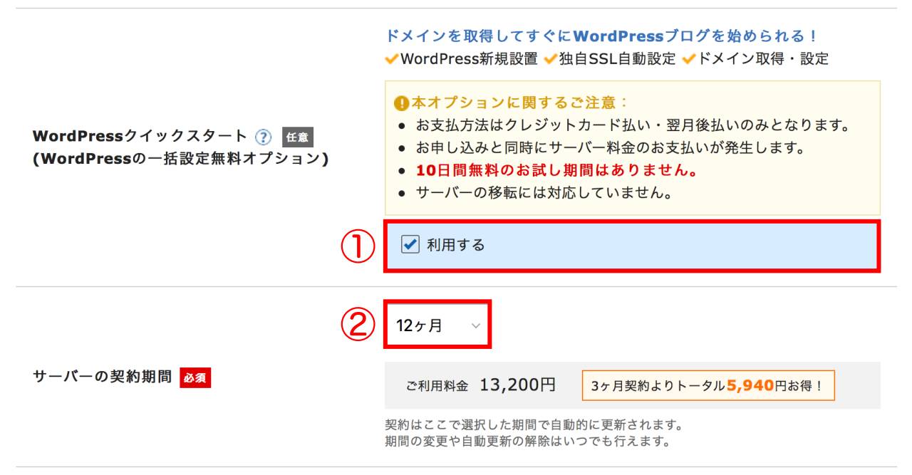The width and height of the screenshot is (912, 475).
Task: Click the gray 任意 badge
Action: point(298,137)
